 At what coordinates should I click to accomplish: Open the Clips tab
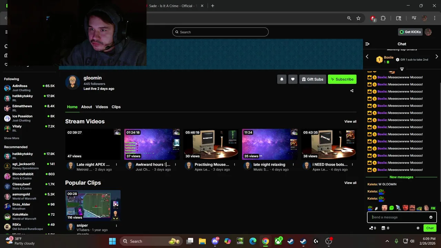tap(116, 107)
